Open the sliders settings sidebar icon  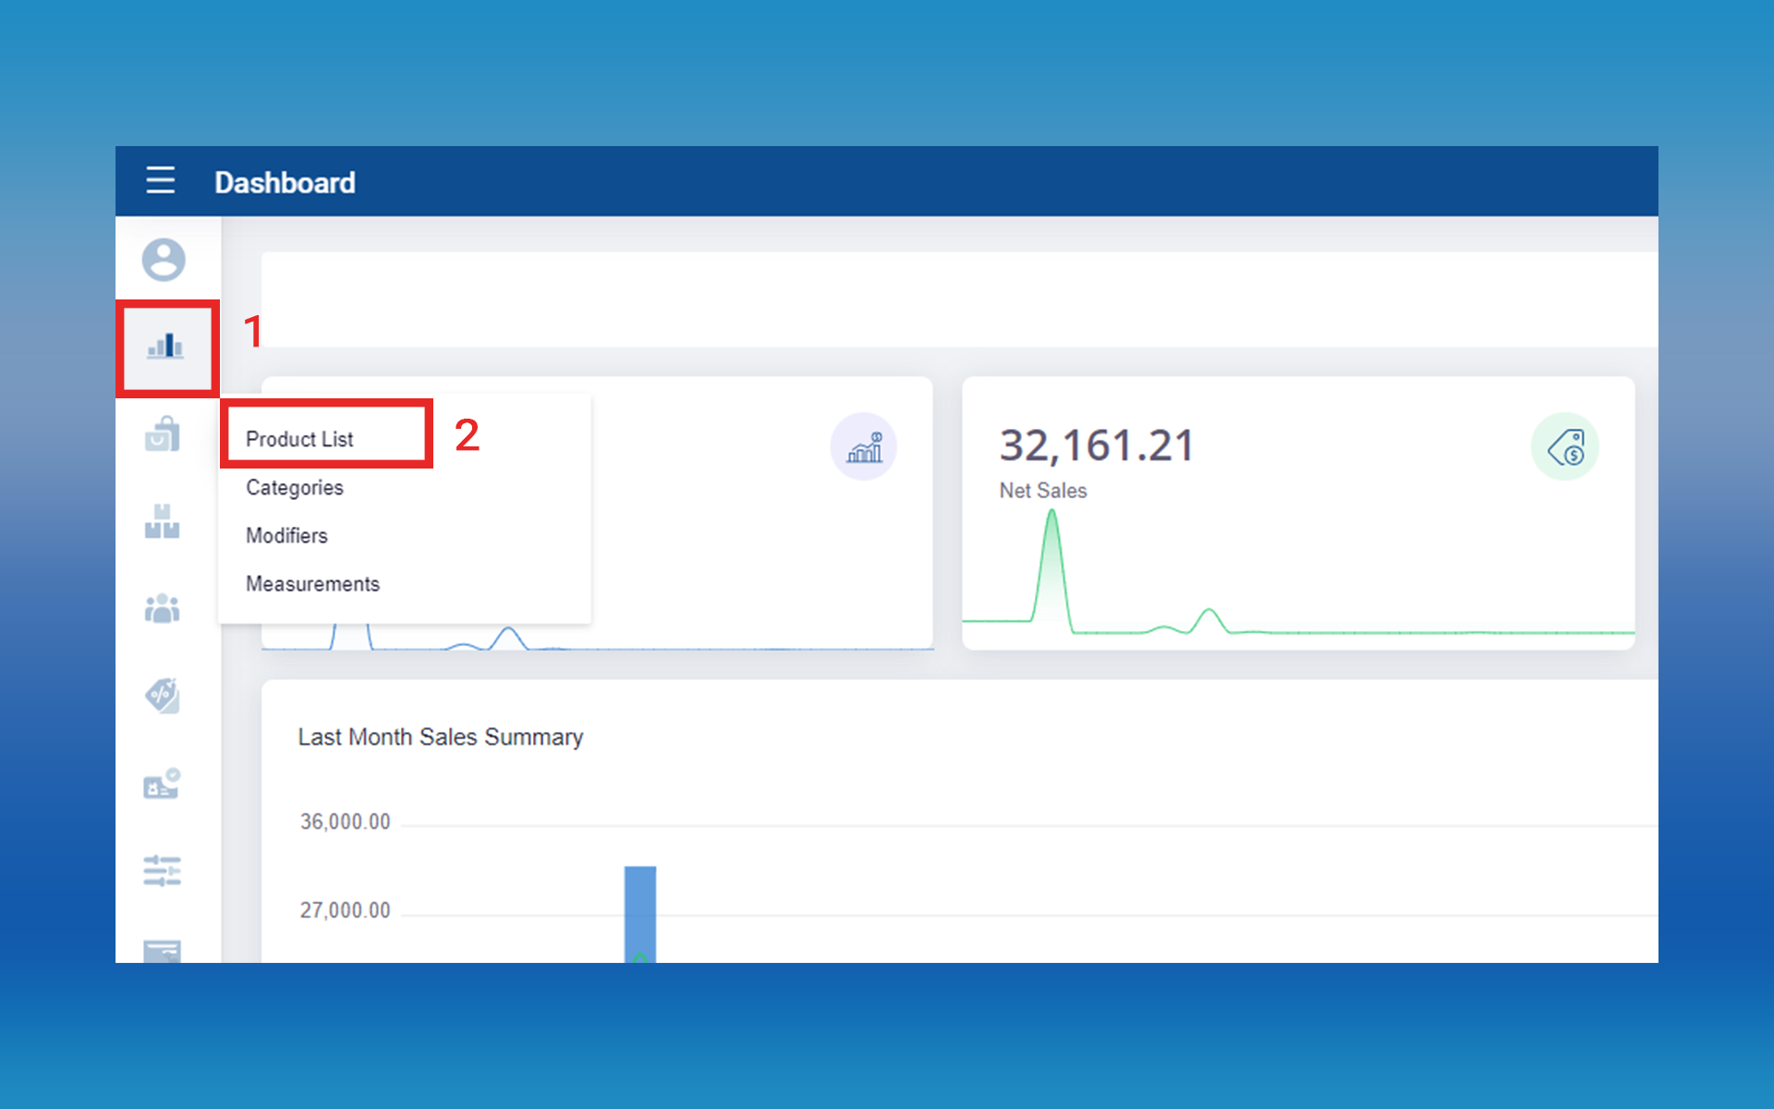click(x=163, y=871)
